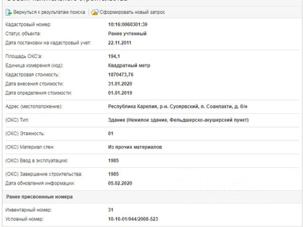Click the back arrow icon beside "Вернуться к результатам поиска"
Screen dimensions: 303x227
[9, 12]
